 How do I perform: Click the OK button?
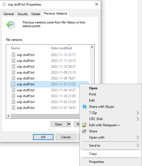point(43,137)
